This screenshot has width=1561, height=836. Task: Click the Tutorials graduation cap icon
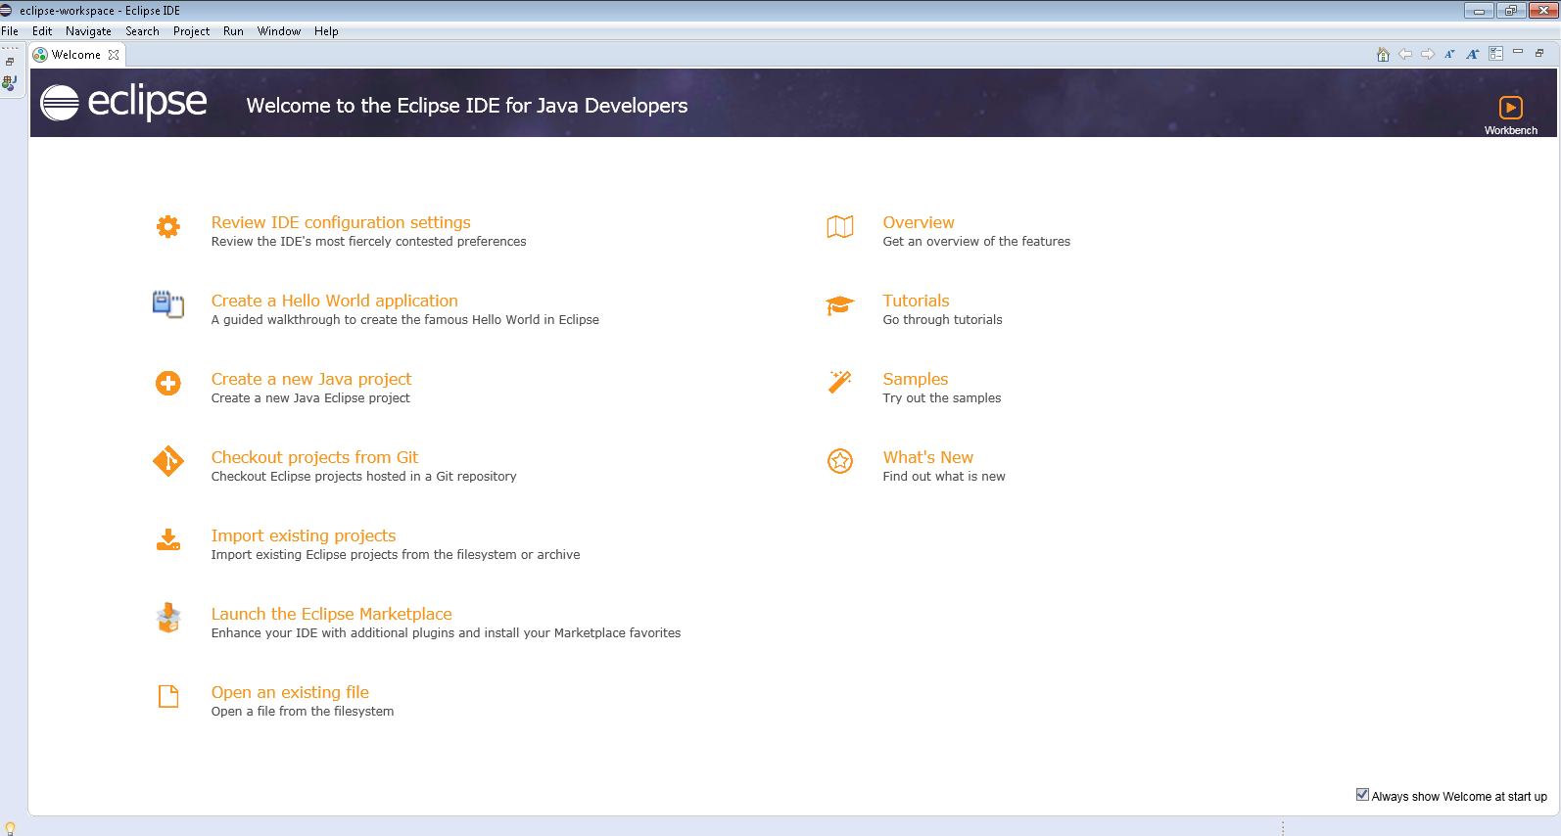tap(840, 305)
